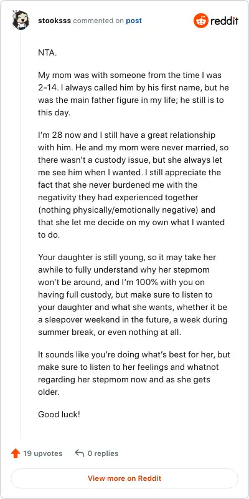The image size is (249, 499).
Task: Follow the blue "post" link
Action: point(134,21)
